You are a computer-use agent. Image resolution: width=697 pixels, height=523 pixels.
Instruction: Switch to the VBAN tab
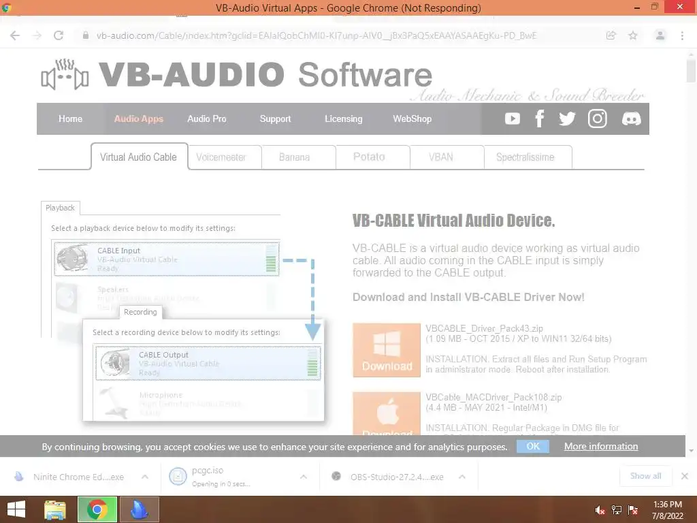(x=447, y=157)
